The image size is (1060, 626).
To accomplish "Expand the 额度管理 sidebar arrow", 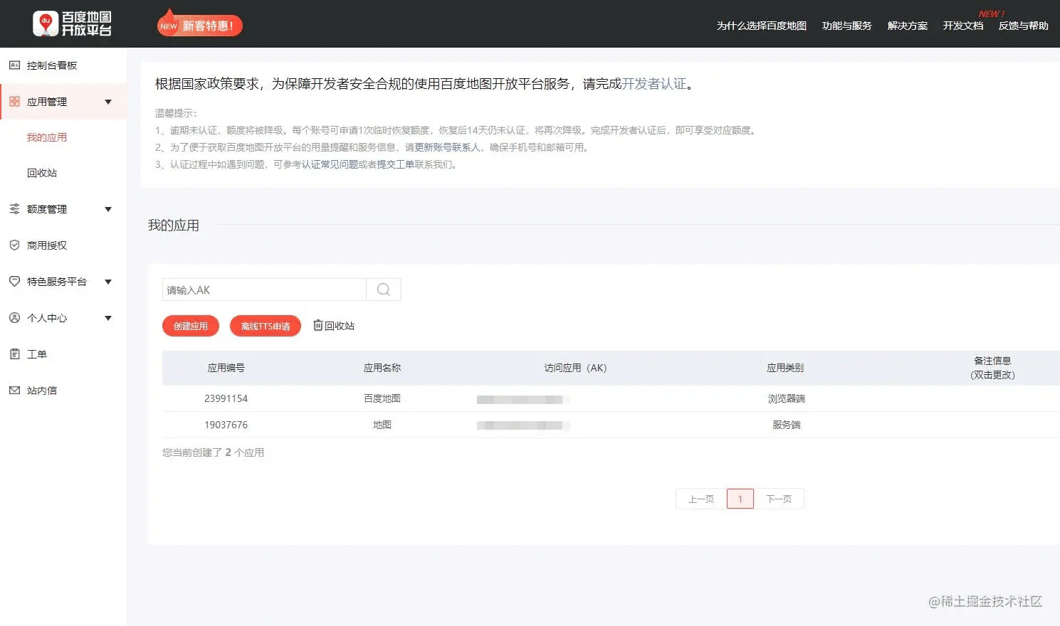I will click(x=108, y=209).
